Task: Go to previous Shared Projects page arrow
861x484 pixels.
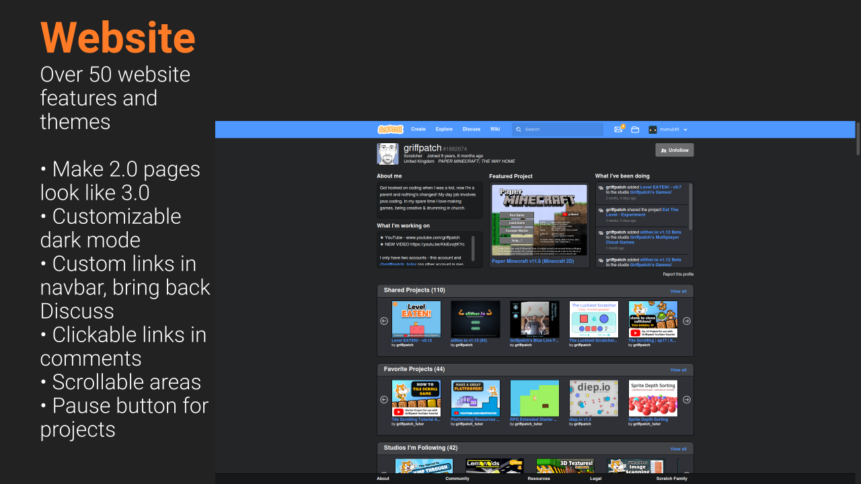Action: (384, 321)
